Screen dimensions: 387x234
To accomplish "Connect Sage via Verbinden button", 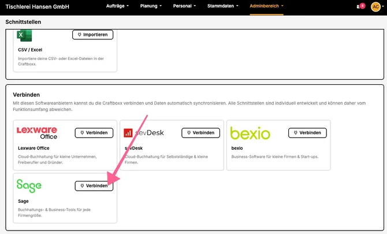I will click(x=94, y=186).
